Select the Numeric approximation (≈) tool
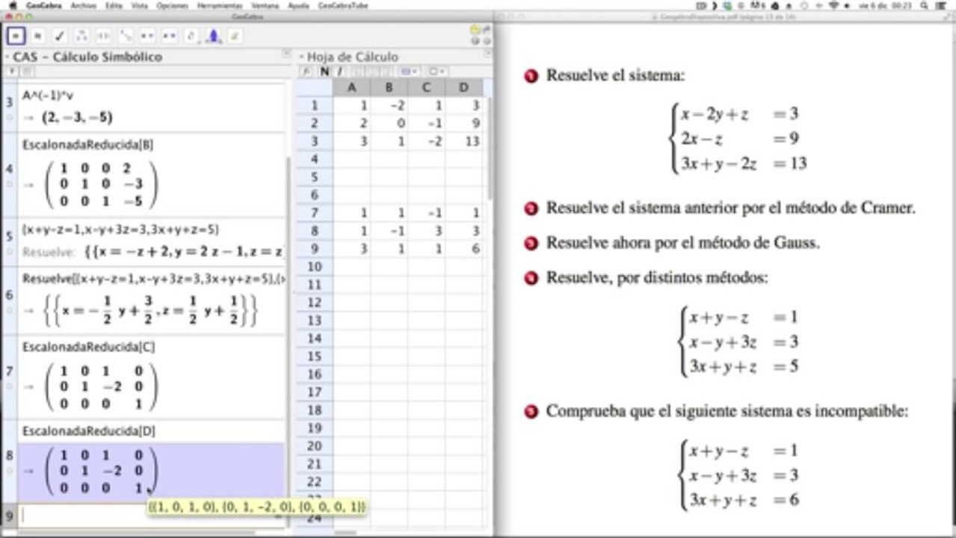Viewport: 956px width, 538px height. click(x=38, y=36)
